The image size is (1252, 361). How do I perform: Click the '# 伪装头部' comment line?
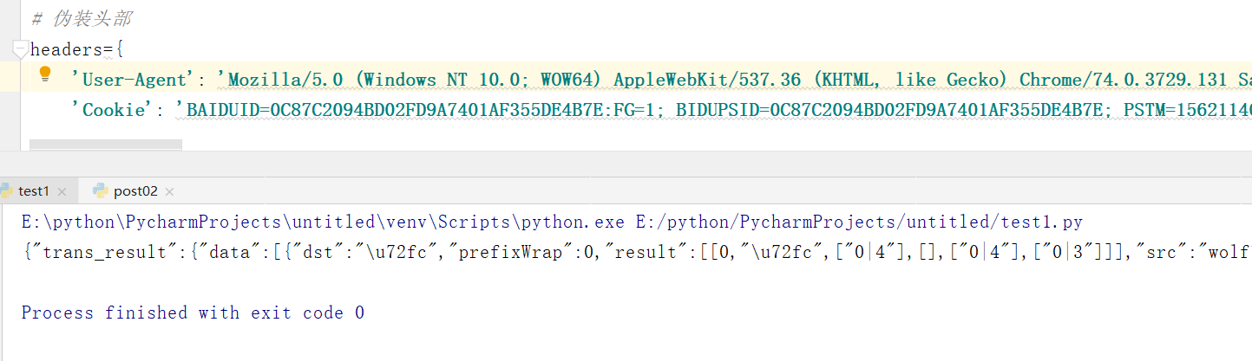[82, 18]
